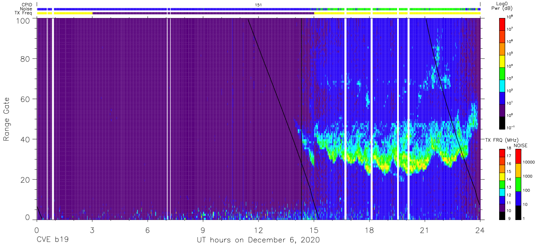
Task: Click the NOISE legend title
Action: [520, 145]
